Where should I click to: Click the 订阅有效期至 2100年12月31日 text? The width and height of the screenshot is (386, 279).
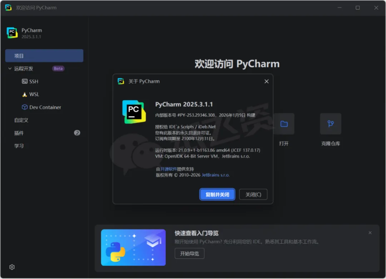coord(185,139)
